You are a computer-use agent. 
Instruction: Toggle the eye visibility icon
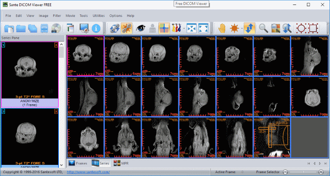click(x=141, y=28)
